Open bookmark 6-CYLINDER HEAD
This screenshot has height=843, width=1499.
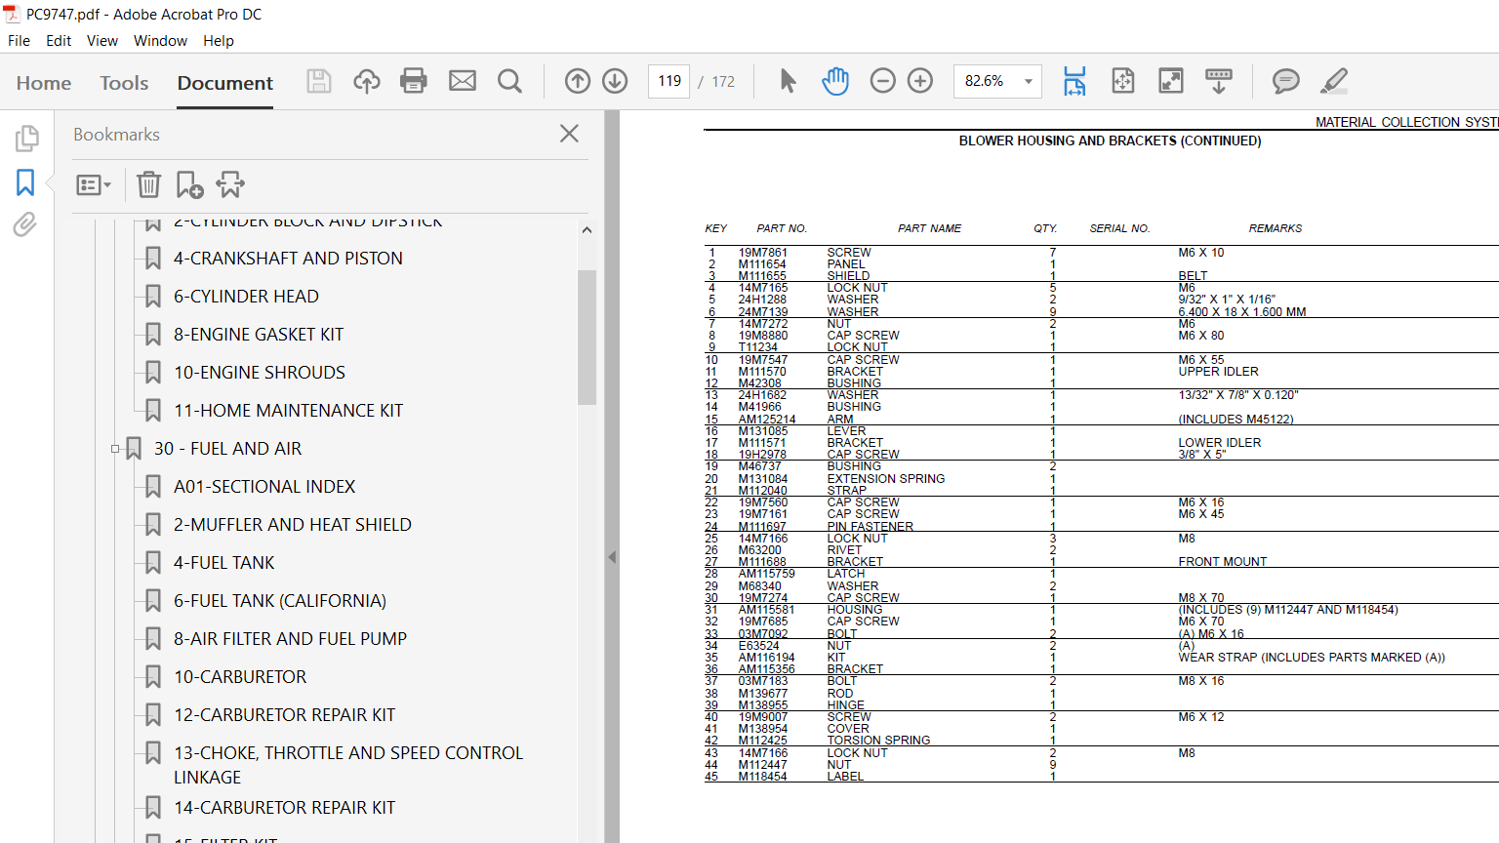(x=246, y=297)
